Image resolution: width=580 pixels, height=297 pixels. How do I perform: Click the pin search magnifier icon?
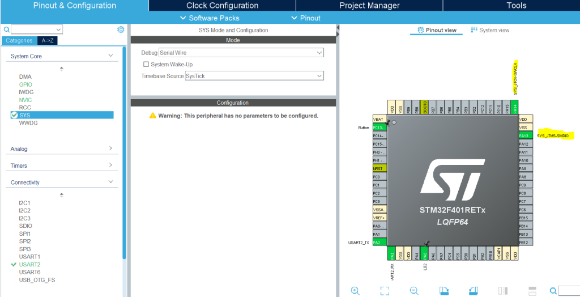point(553,291)
